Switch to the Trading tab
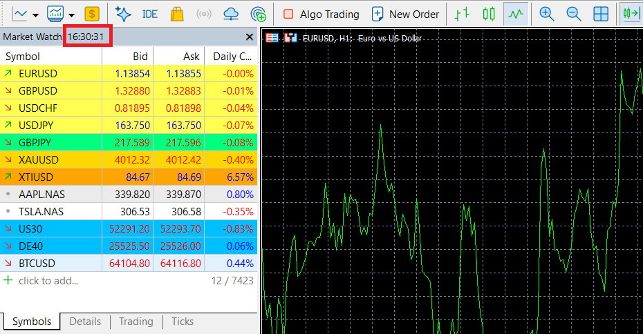643x334 pixels. [136, 322]
